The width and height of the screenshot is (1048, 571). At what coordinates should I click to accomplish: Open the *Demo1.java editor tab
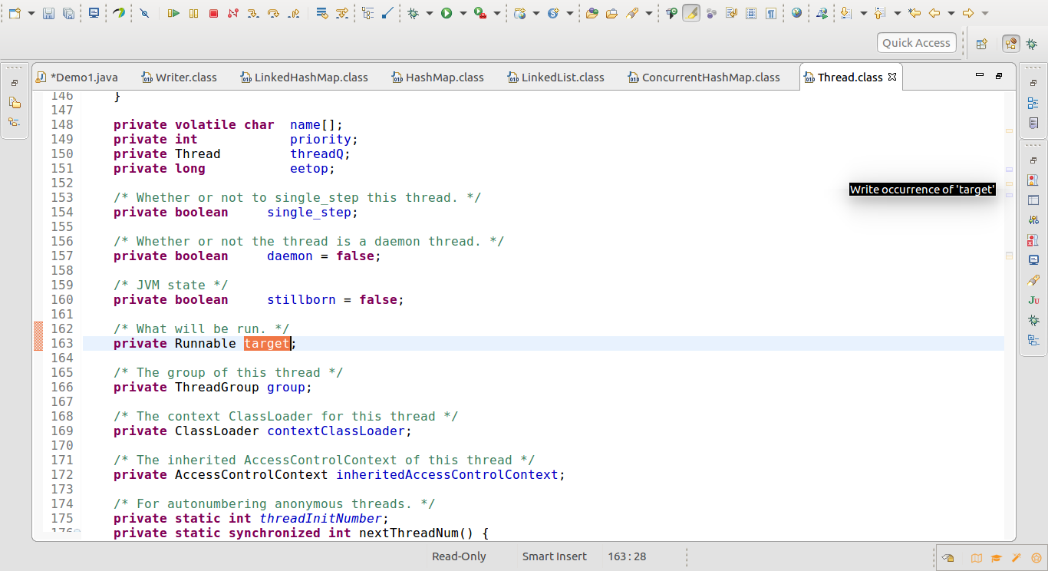(84, 78)
